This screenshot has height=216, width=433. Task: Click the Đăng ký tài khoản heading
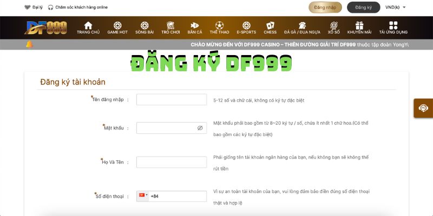coord(73,82)
